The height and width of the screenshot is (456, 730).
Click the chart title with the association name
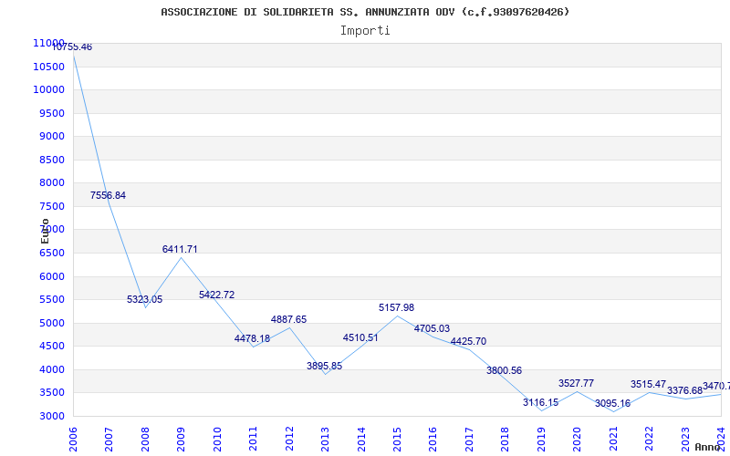click(x=365, y=12)
